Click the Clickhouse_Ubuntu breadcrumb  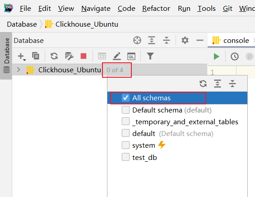[82, 24]
